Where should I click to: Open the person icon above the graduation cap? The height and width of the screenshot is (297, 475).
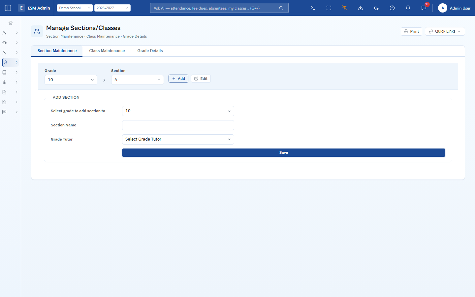(x=4, y=33)
